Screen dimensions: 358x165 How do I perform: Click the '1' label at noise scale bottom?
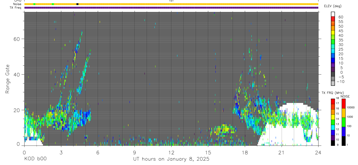pos(347,145)
